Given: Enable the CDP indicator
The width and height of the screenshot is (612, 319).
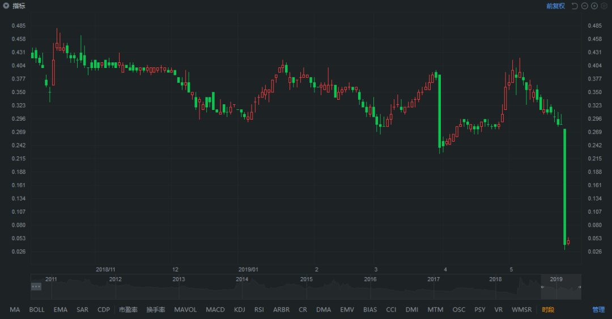Looking at the screenshot, I should (x=104, y=309).
